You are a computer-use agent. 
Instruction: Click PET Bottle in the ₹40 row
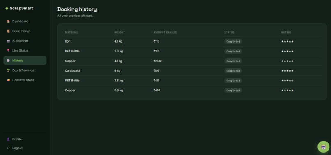click(x=72, y=81)
